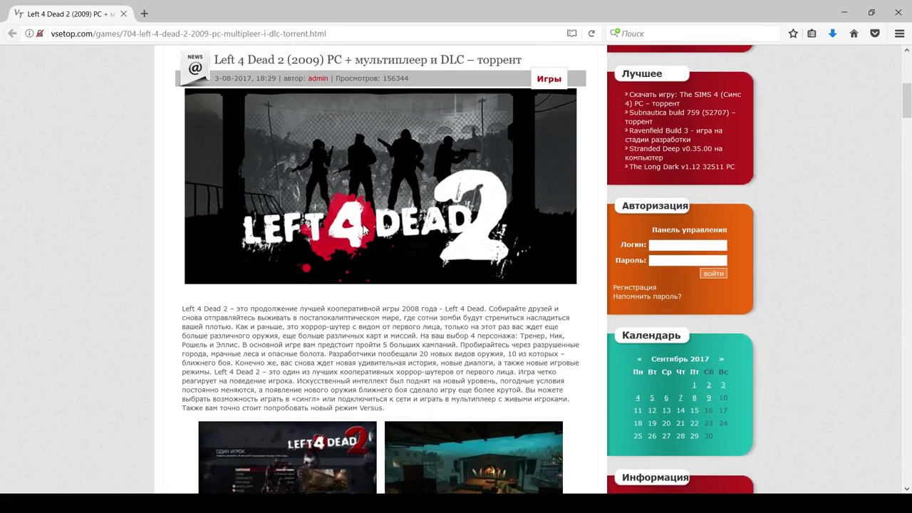Open Stranded Deep v0.35.00 link
The height and width of the screenshot is (513, 912).
pos(674,153)
